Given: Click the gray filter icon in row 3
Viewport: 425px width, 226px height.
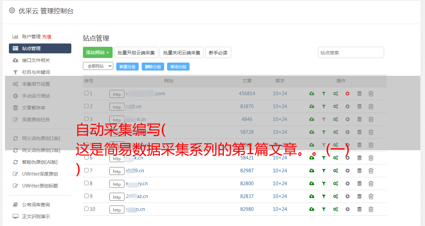Looking at the screenshot, I should (324, 119).
